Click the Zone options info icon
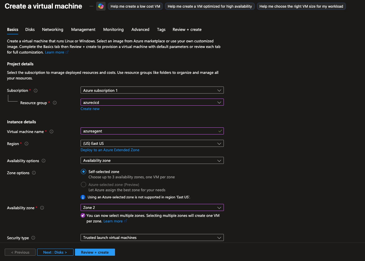Screen dimensions: 365x261 pos(34,173)
